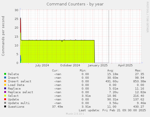150x117 pixels.
Task: Click the Insert max value 98.94
Action: (x=139, y=78)
